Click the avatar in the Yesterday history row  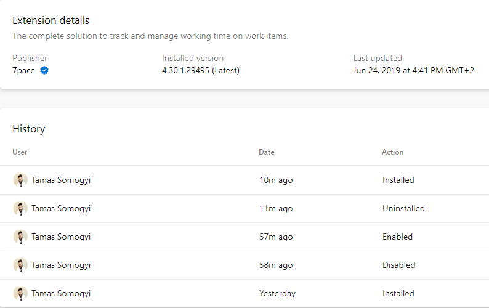tap(20, 294)
